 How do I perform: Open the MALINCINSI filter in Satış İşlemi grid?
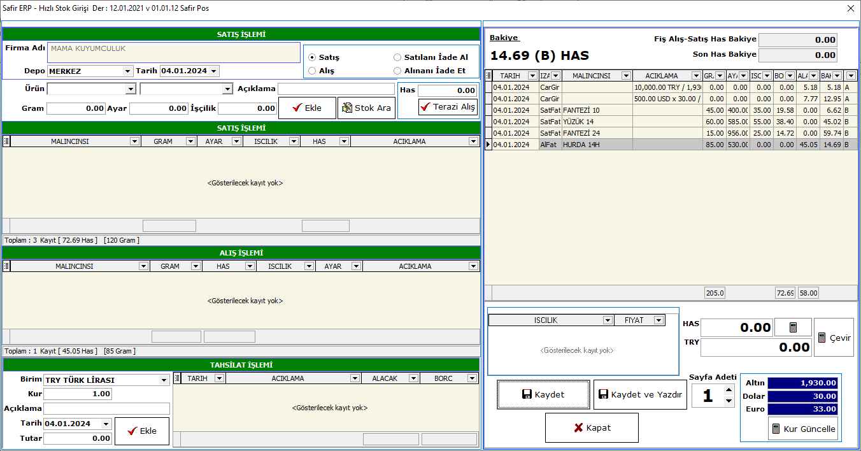click(134, 141)
